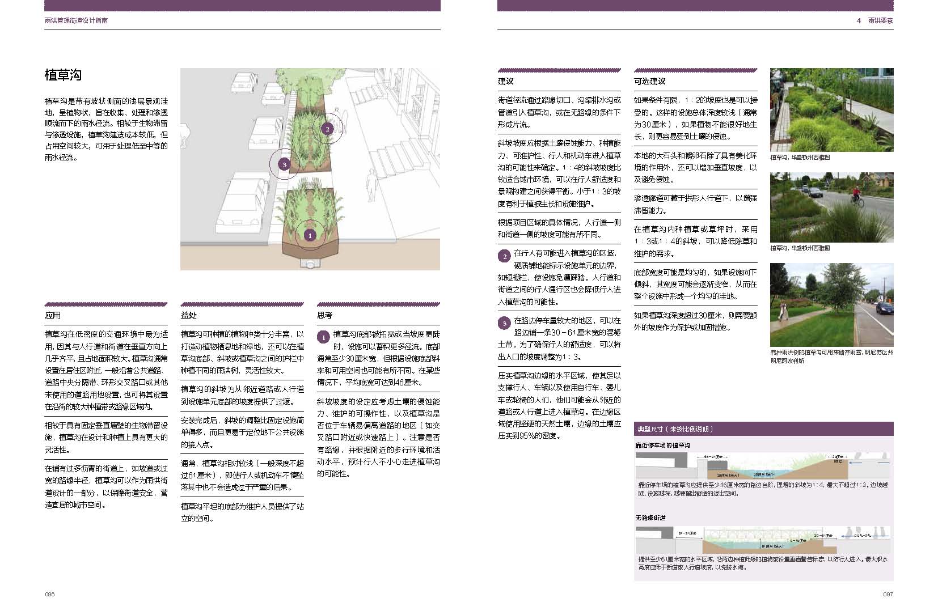Click the 典型尺寸 purple header bar
Screen dimensions: 938x615
[x=763, y=429]
